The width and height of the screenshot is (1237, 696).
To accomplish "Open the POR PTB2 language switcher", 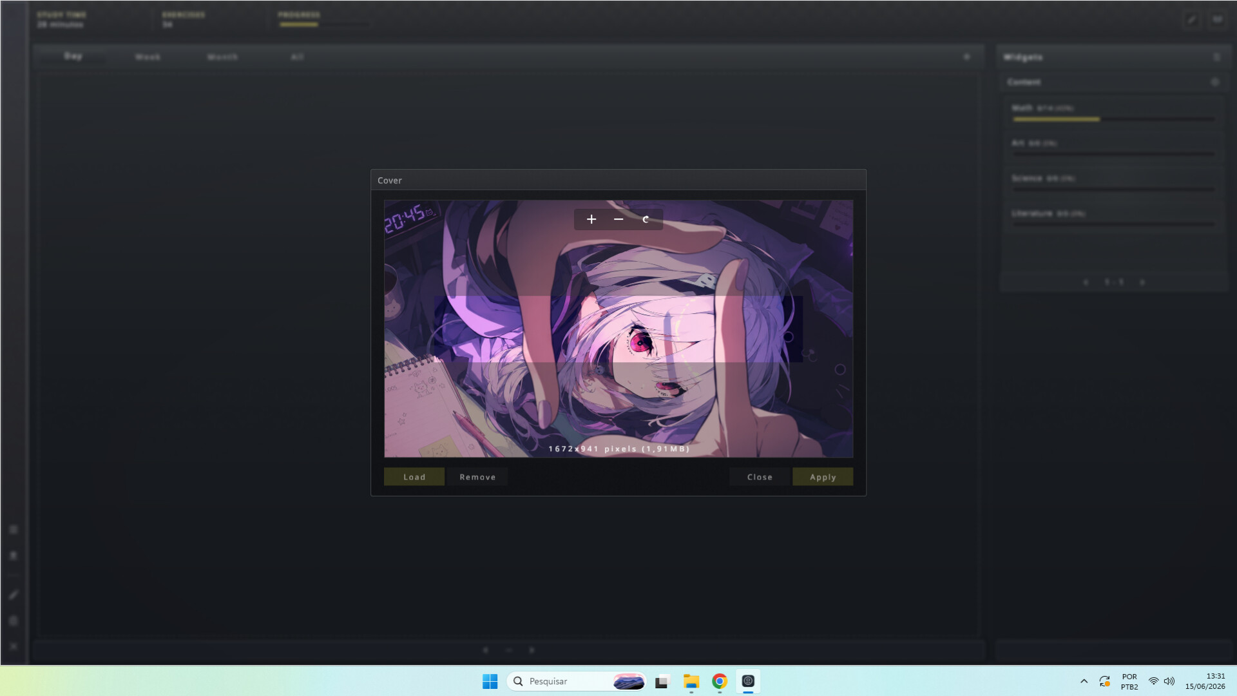I will pos(1129,682).
